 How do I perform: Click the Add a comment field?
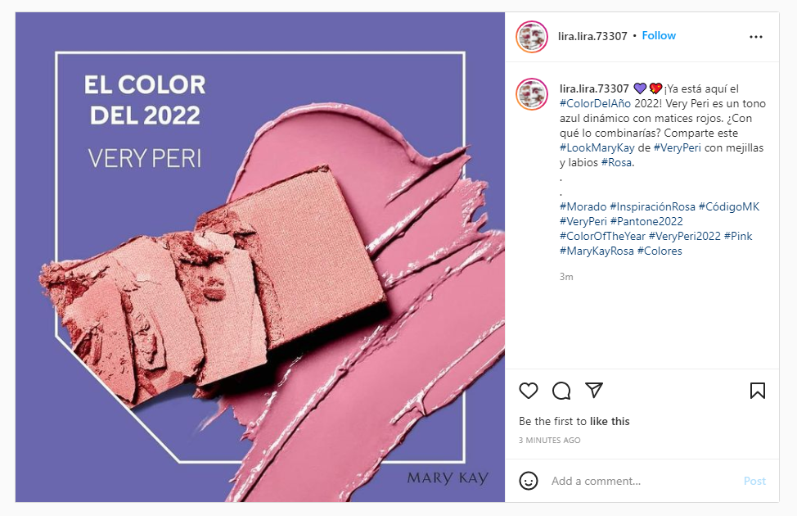(642, 481)
